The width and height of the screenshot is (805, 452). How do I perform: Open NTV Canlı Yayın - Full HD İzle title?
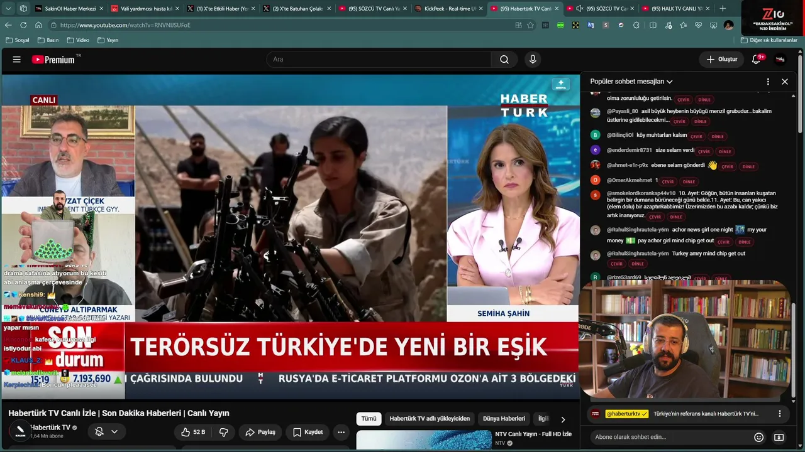(x=533, y=434)
